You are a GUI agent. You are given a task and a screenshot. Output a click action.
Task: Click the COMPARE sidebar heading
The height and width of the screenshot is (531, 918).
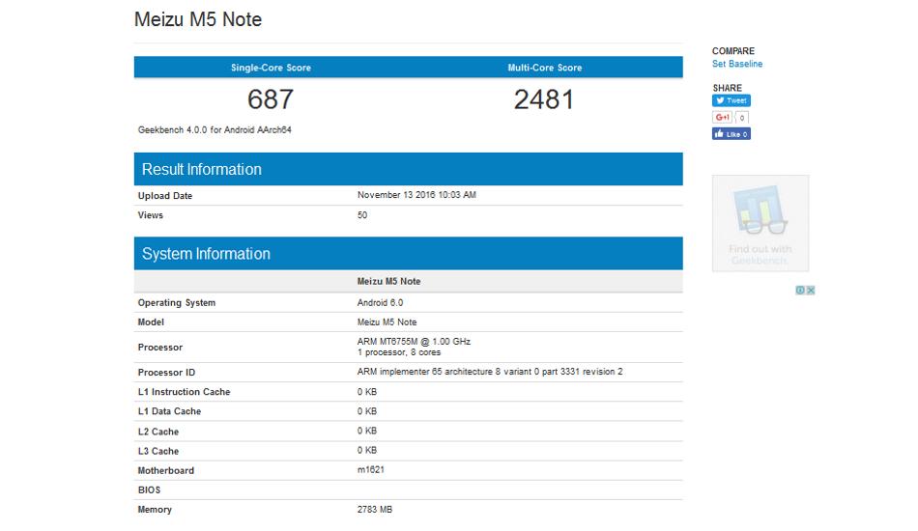[733, 51]
